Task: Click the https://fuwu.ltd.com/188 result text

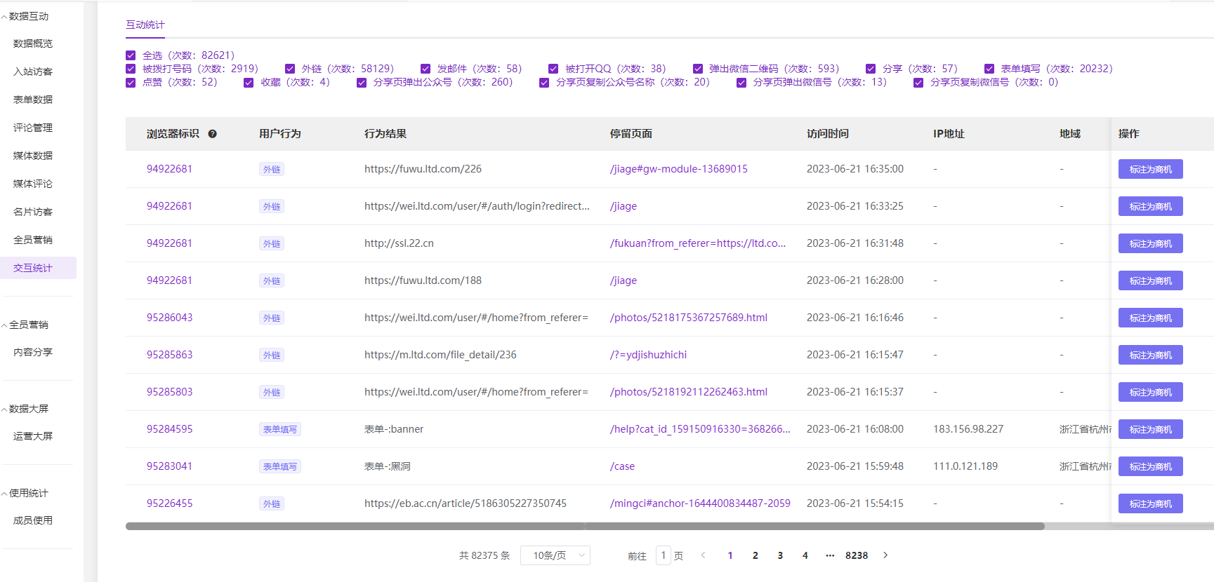Action: pos(423,280)
